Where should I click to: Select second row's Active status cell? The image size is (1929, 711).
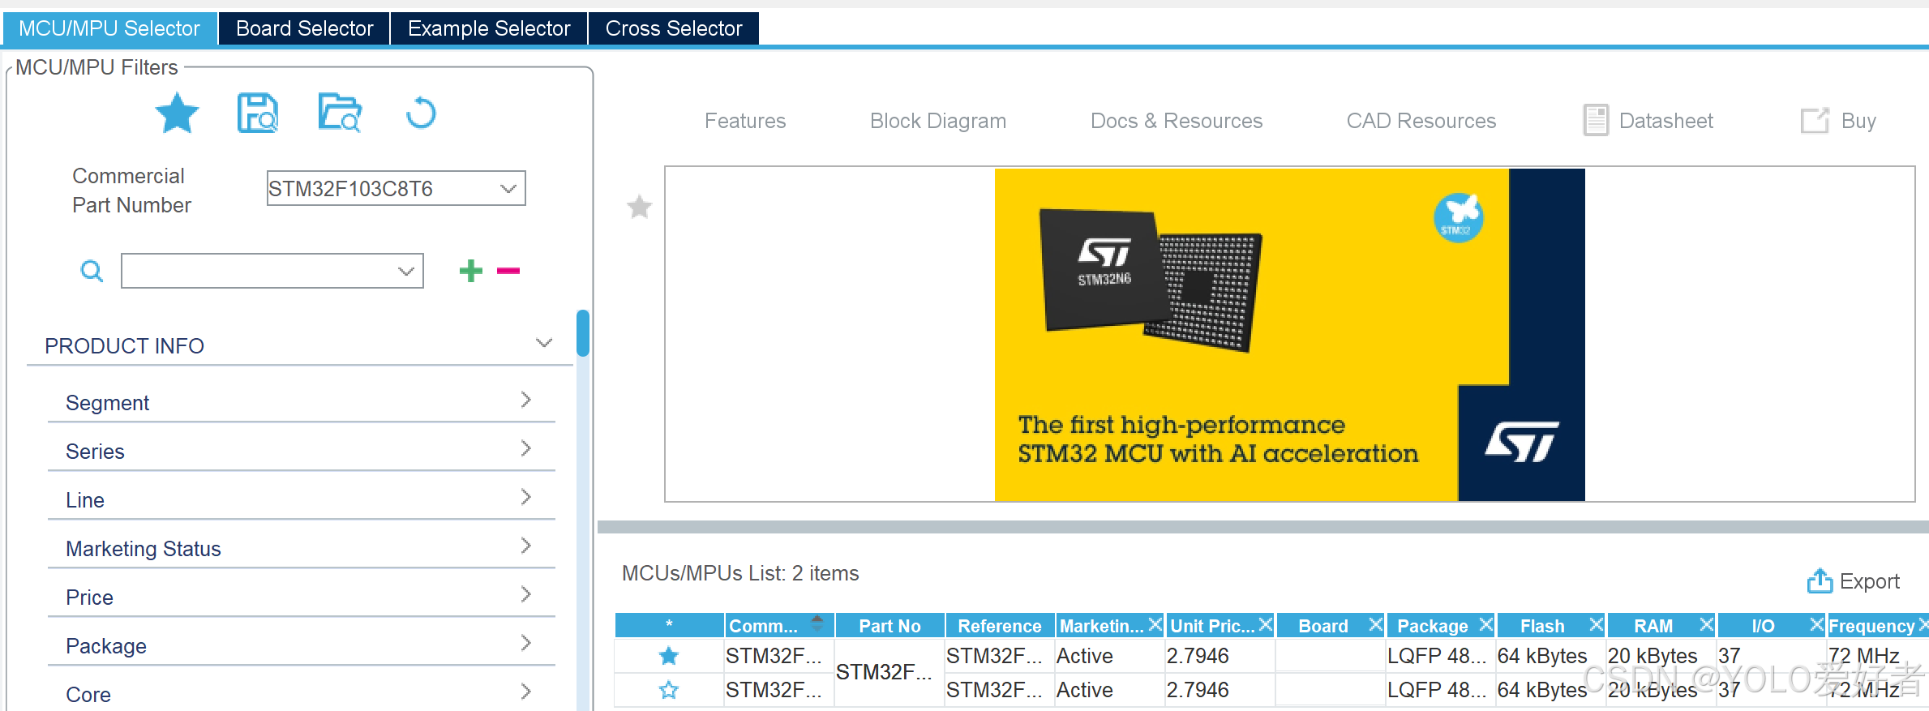pyautogui.click(x=1109, y=690)
